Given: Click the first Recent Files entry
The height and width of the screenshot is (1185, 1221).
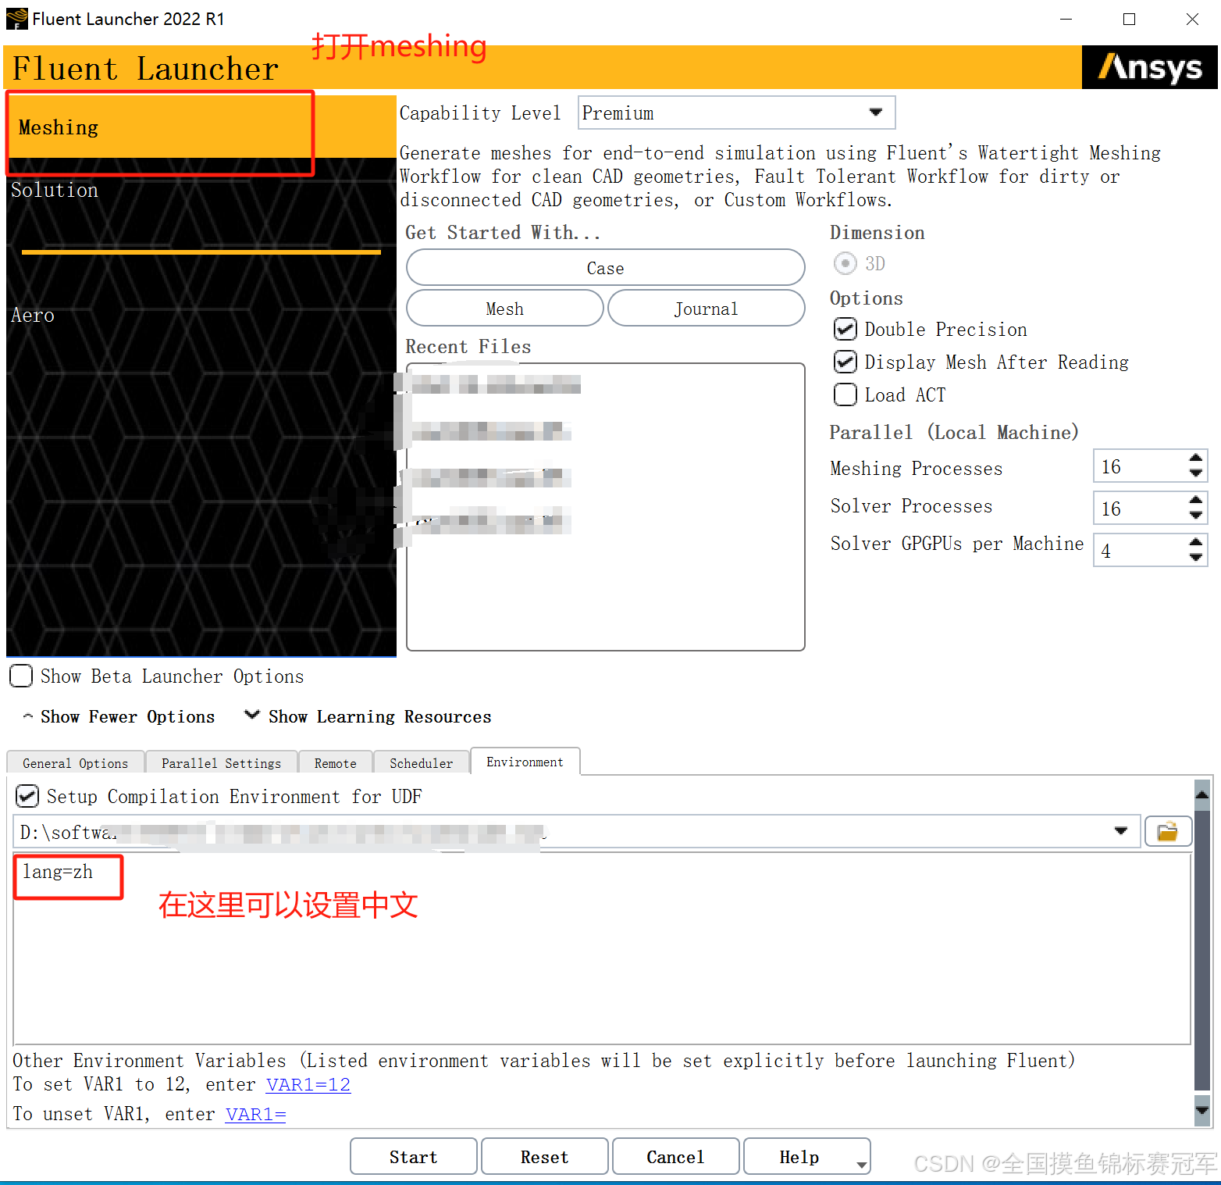Looking at the screenshot, I should pos(495,384).
